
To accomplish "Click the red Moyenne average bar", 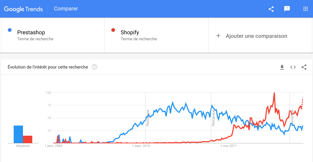I will 28,139.
